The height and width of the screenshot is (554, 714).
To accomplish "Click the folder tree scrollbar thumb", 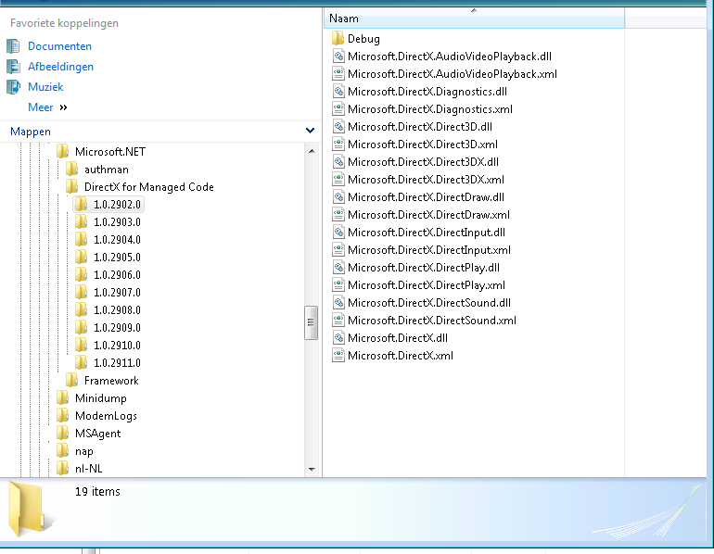I will pyautogui.click(x=311, y=322).
